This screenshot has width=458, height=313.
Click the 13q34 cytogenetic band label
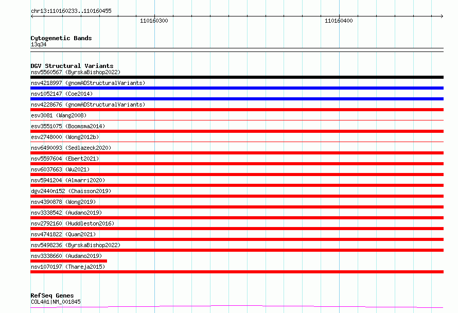point(39,44)
